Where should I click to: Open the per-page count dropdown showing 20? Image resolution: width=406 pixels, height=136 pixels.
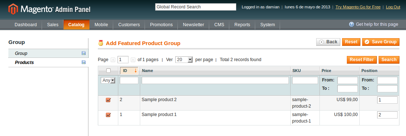coord(184,60)
